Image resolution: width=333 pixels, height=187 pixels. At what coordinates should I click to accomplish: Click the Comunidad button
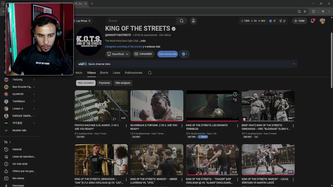(x=143, y=54)
